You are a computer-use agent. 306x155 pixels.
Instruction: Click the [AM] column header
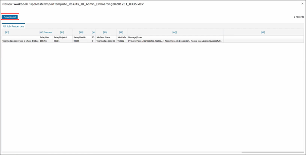pos(81,32)
